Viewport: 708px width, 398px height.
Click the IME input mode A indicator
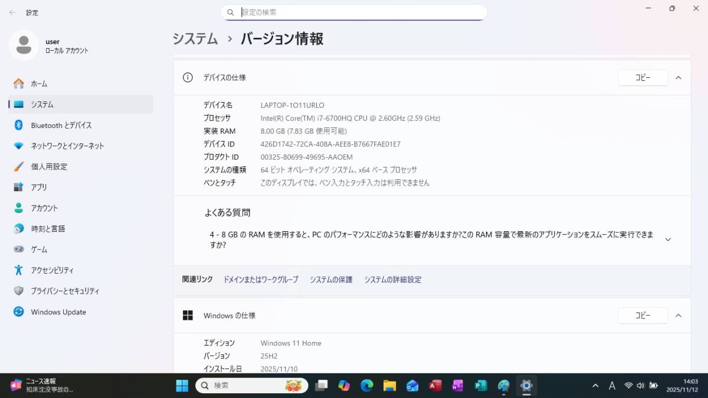click(x=612, y=386)
